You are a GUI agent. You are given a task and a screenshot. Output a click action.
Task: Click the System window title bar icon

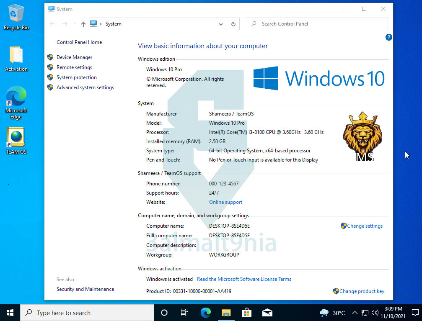51,9
